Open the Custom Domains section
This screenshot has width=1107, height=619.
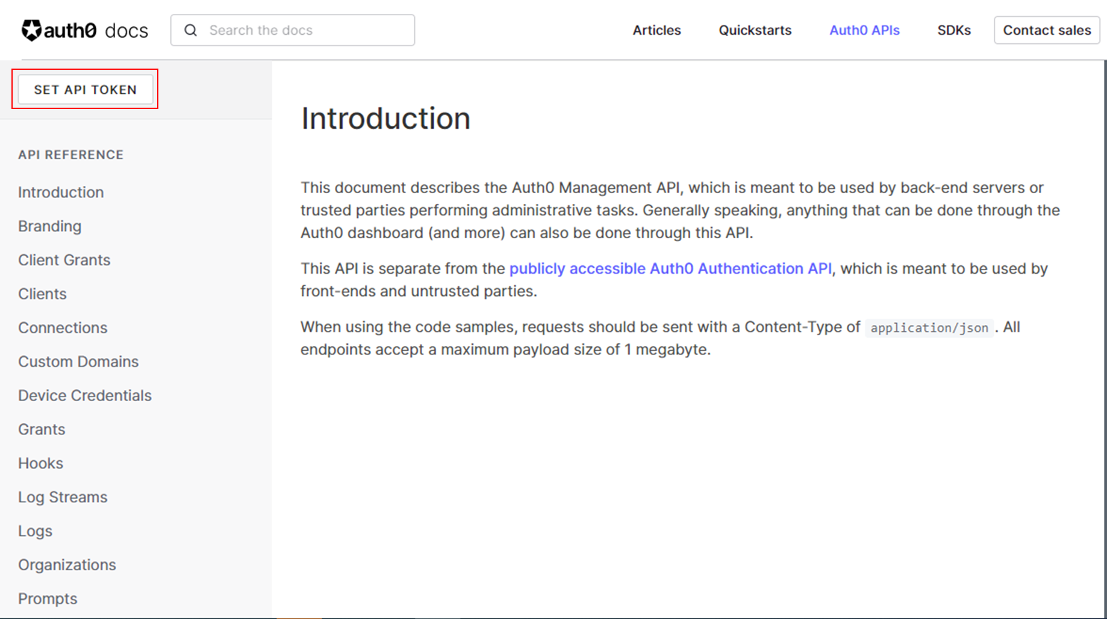click(78, 362)
